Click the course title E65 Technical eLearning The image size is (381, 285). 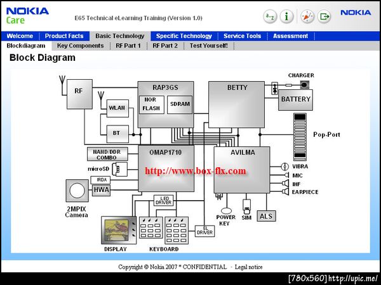coord(138,18)
